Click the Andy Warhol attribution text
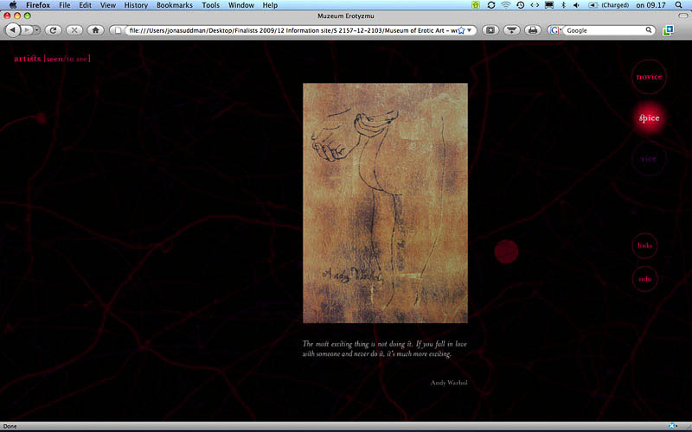The width and height of the screenshot is (692, 432). [449, 383]
